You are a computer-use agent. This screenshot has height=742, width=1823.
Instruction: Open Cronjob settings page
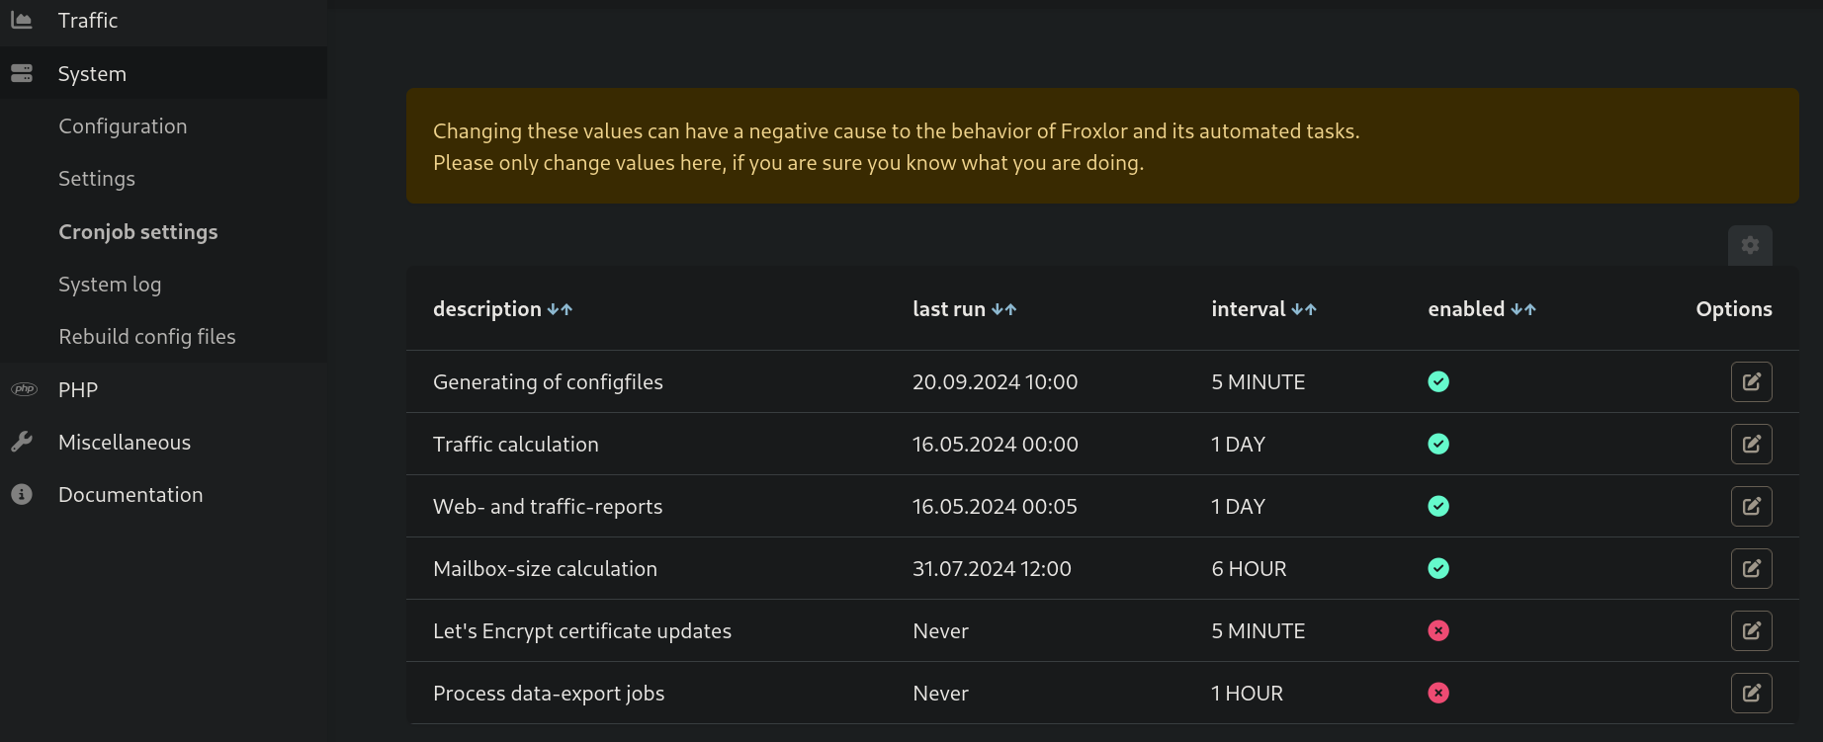[138, 231]
